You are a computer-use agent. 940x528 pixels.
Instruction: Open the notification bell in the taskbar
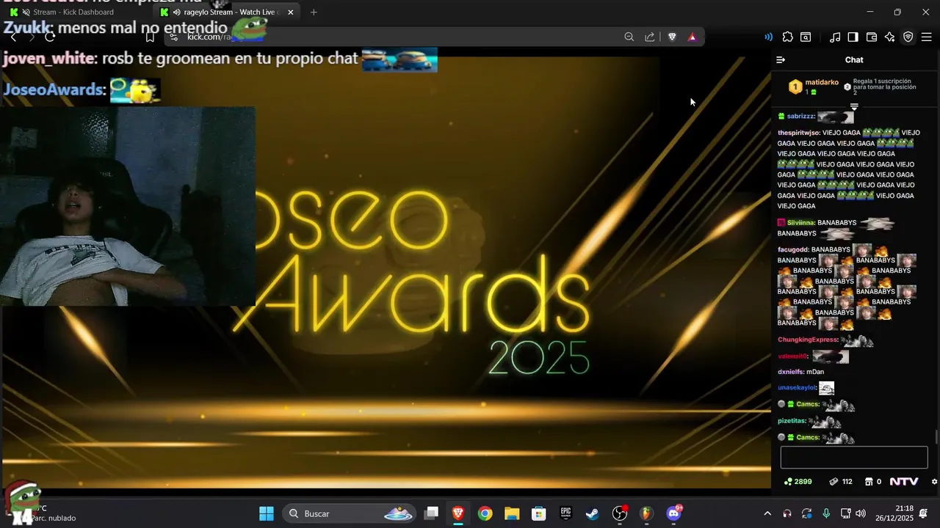tap(924, 513)
